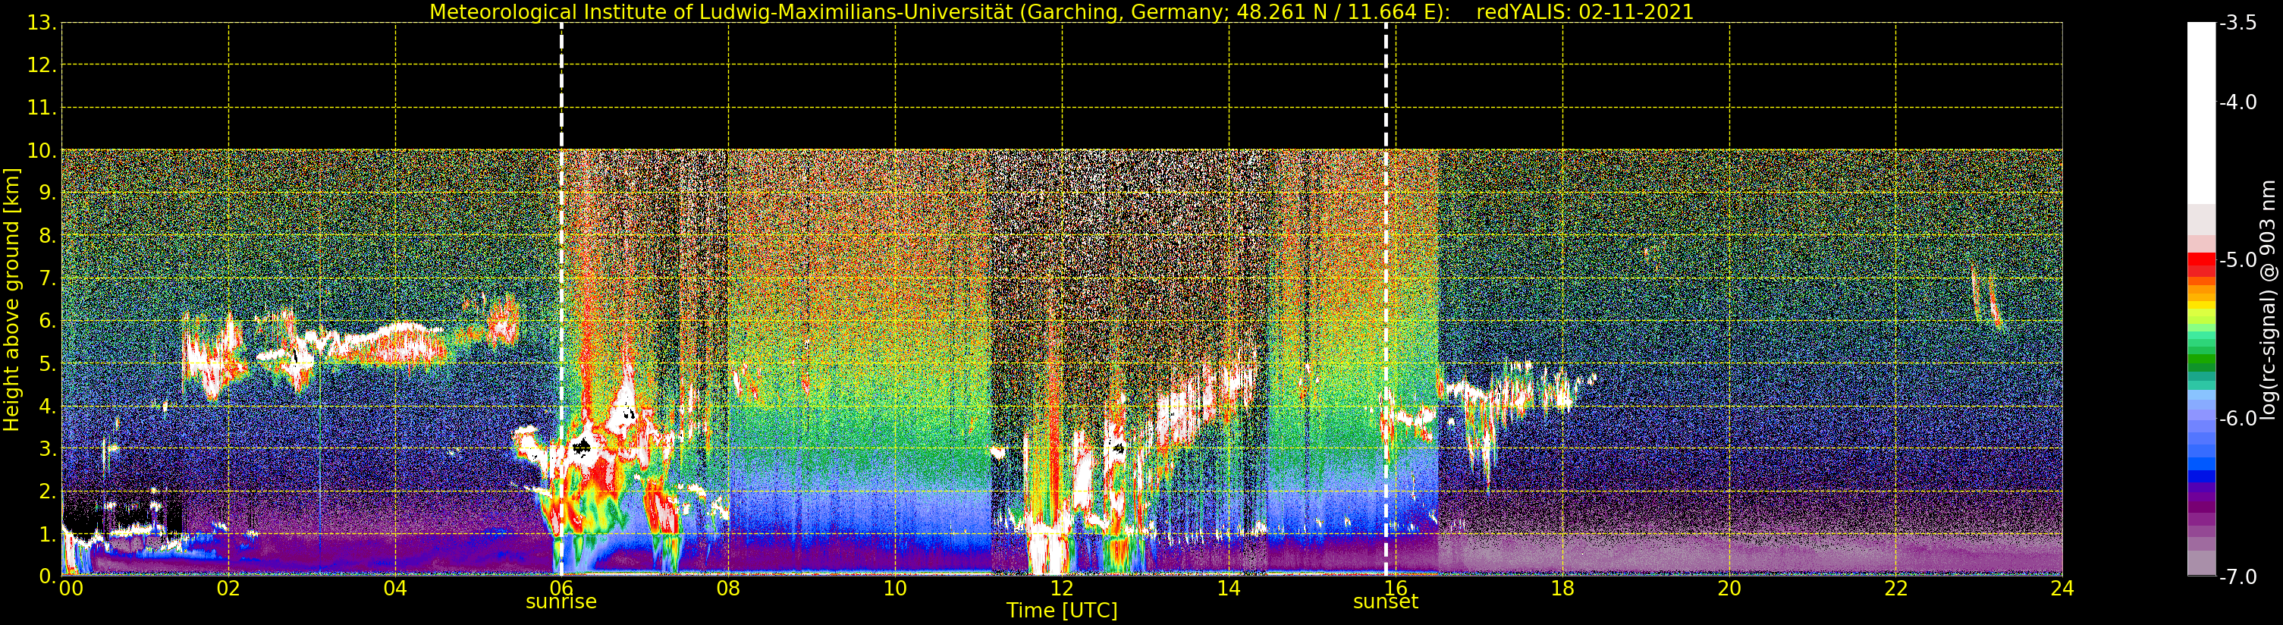Click the 8 km tick on the height axis
Screen dimensions: 2283x625
46,236
